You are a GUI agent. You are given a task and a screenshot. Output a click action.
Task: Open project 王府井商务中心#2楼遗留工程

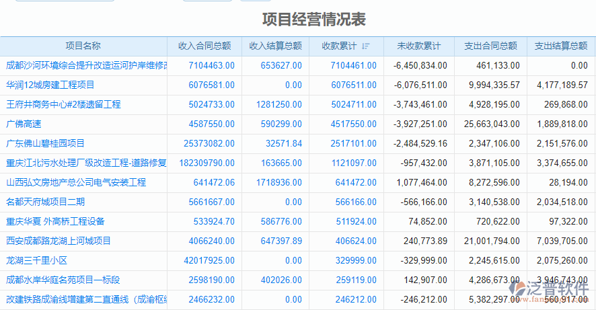click(63, 104)
